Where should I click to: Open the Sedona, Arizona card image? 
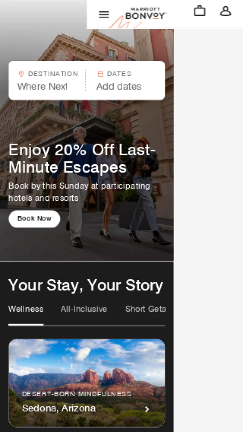[87, 383]
